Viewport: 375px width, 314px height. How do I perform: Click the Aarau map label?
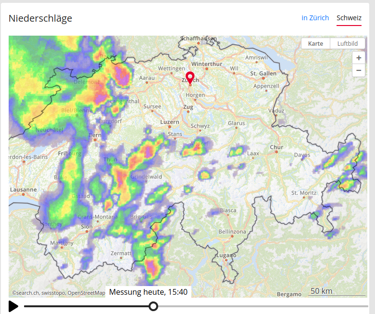point(147,78)
